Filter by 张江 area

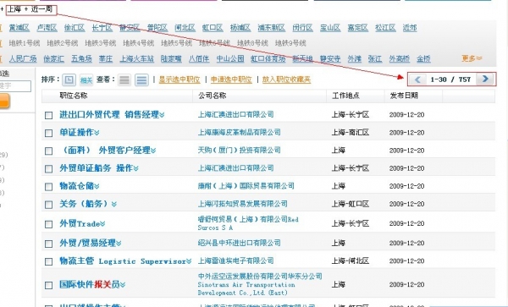375,58
